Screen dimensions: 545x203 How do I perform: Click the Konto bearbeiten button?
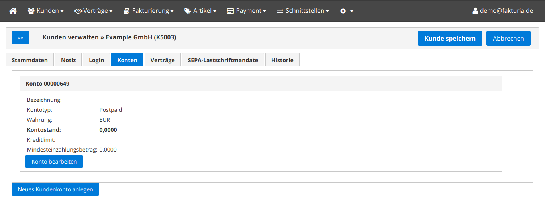[x=54, y=162]
